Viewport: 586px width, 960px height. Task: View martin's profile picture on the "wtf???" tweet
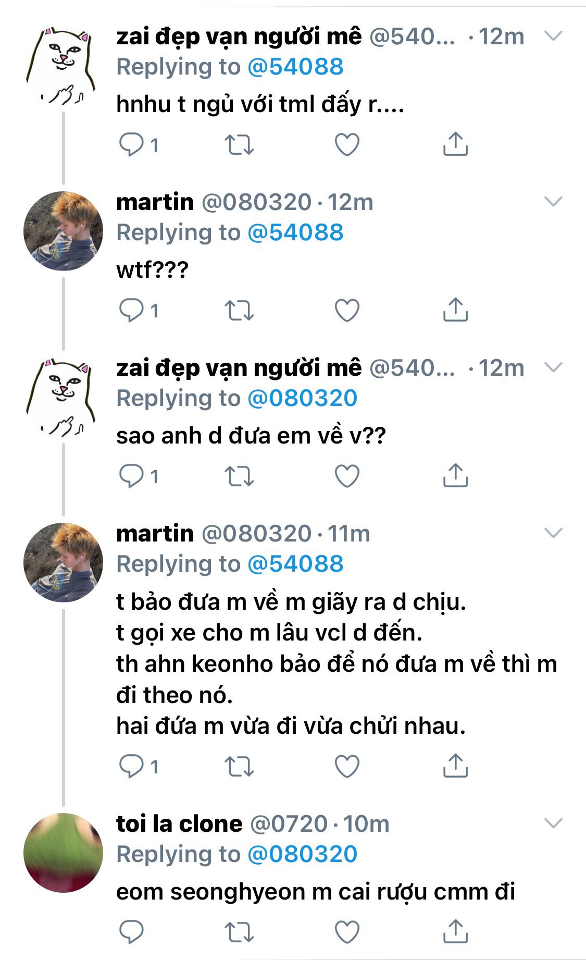(63, 231)
